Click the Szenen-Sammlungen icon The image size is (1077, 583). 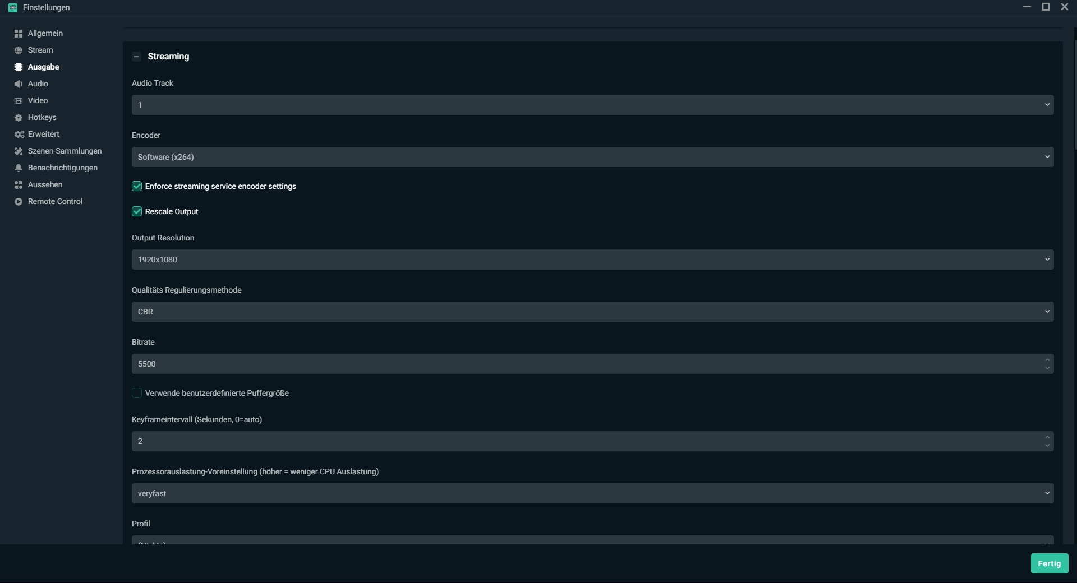(x=19, y=151)
